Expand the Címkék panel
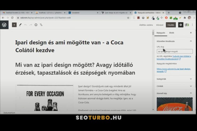This screenshot has height=131, width=197. click(x=175, y=86)
